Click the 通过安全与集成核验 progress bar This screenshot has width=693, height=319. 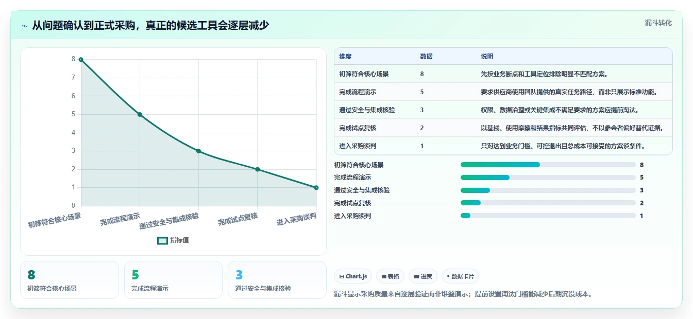point(548,190)
